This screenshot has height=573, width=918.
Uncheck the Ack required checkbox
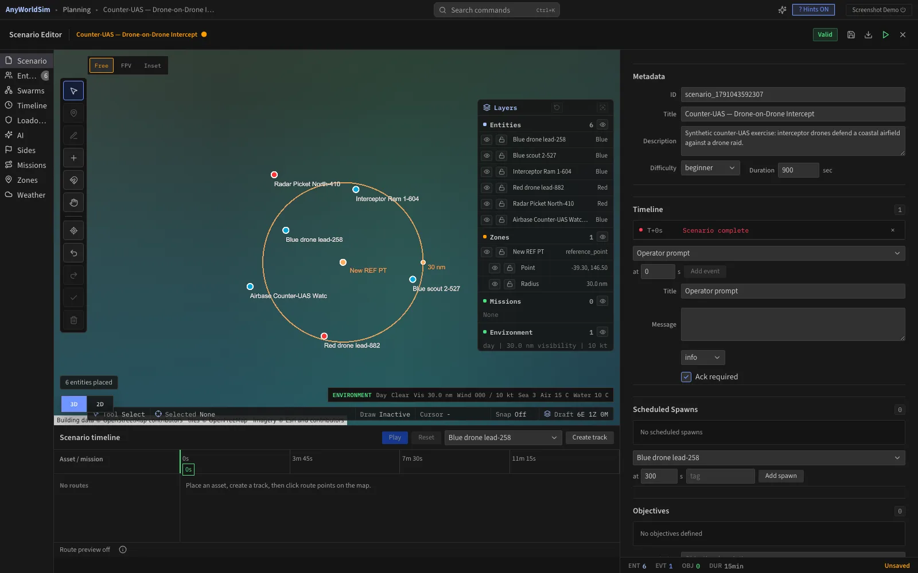(686, 376)
